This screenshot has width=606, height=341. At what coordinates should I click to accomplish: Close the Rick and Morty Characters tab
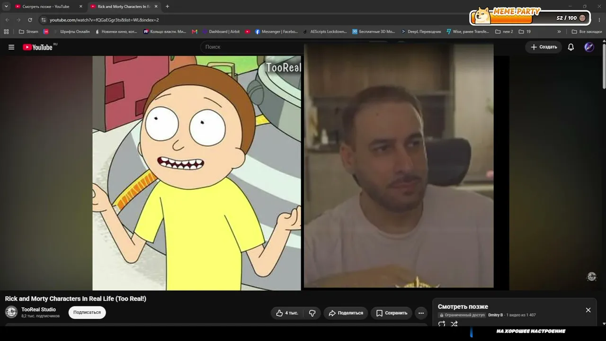tap(156, 7)
